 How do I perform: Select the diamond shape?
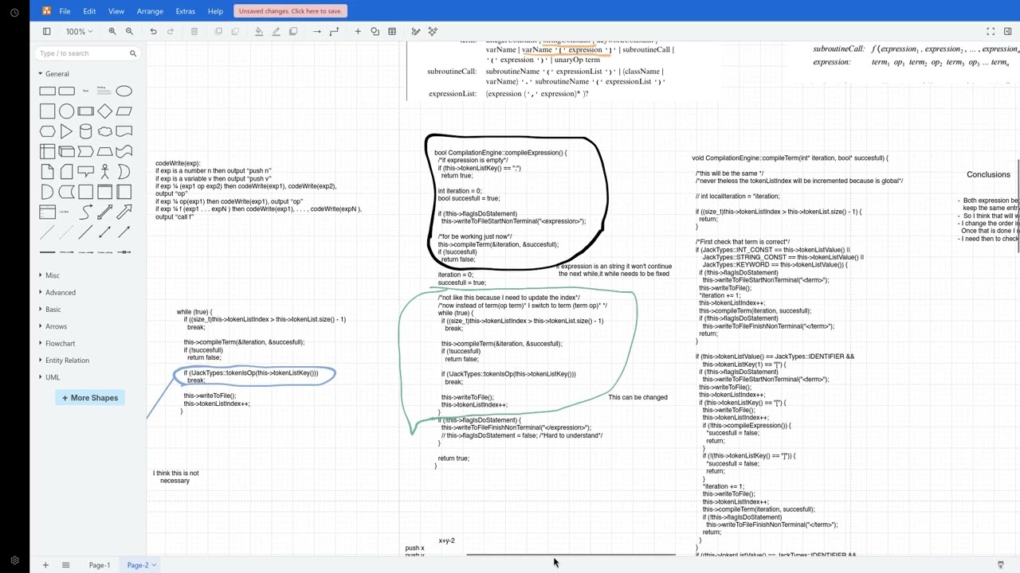click(104, 111)
